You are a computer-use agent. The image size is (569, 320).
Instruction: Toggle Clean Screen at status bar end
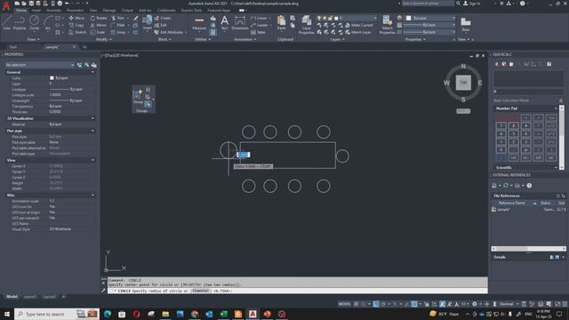coord(557,304)
